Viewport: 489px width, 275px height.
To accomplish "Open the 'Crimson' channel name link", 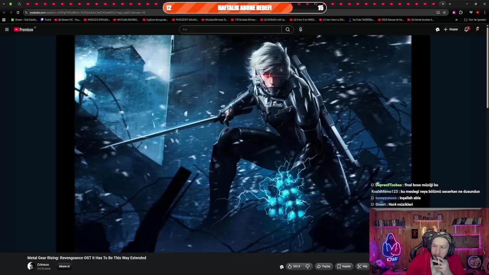I will [x=43, y=265].
